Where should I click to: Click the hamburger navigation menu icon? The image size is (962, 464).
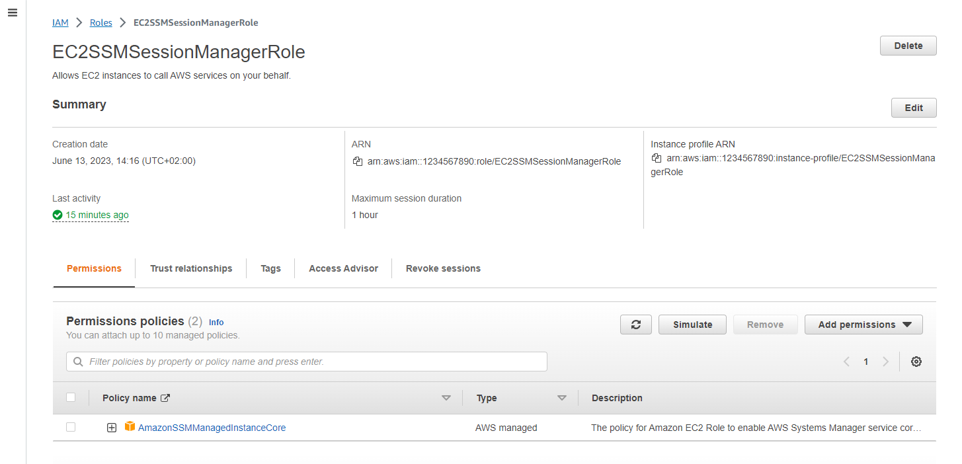tap(12, 13)
